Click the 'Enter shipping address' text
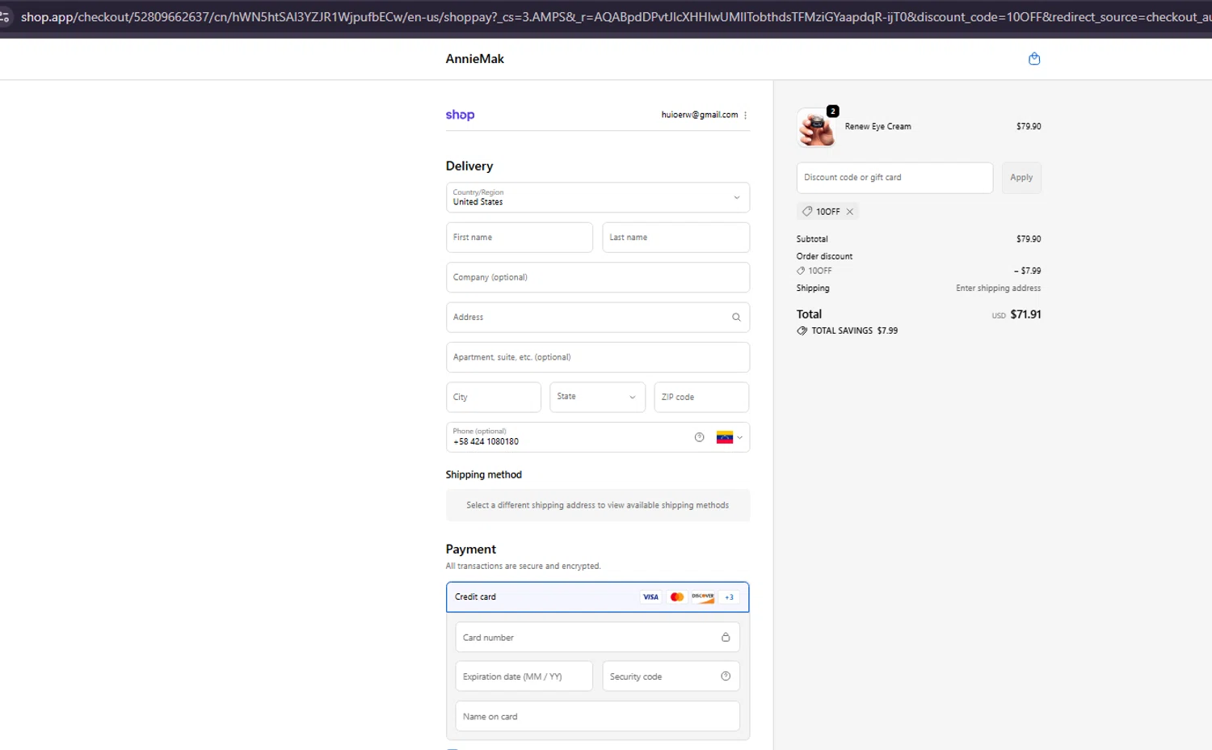This screenshot has width=1212, height=750. coord(999,289)
